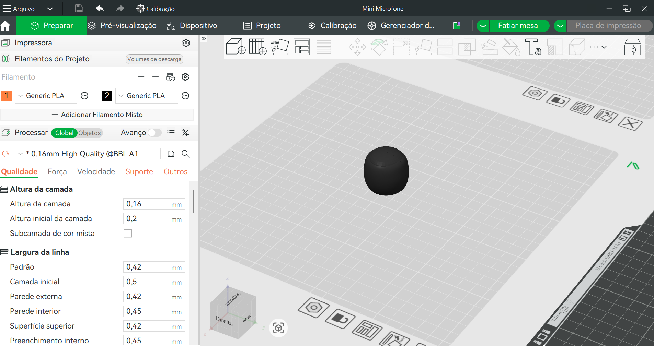Click the Altura da camada value field
The width and height of the screenshot is (654, 346).
point(154,204)
